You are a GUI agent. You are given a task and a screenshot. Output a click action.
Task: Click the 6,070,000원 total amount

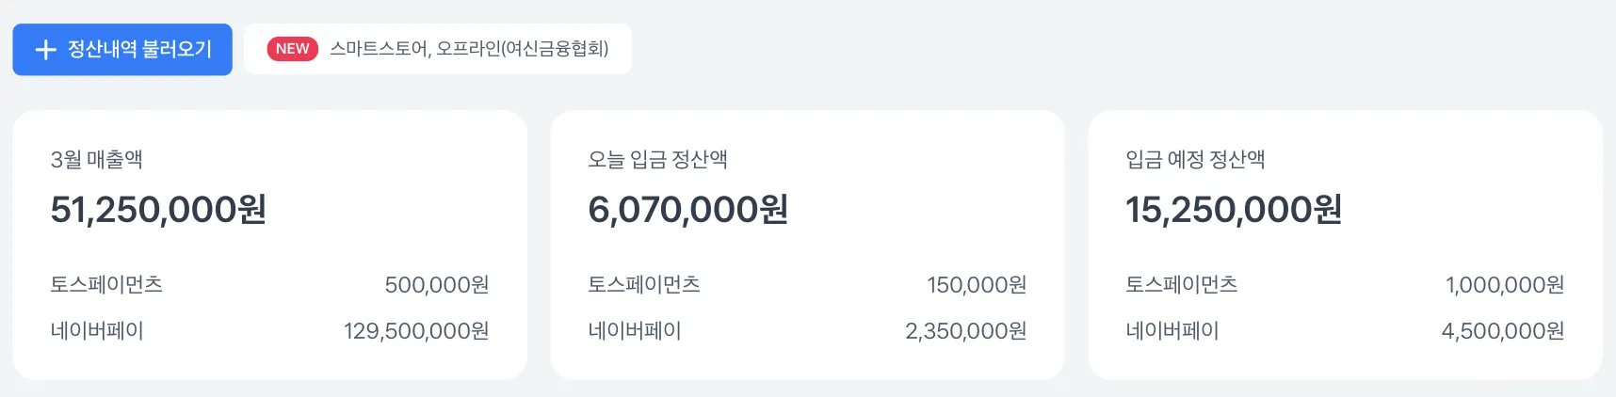tap(687, 210)
